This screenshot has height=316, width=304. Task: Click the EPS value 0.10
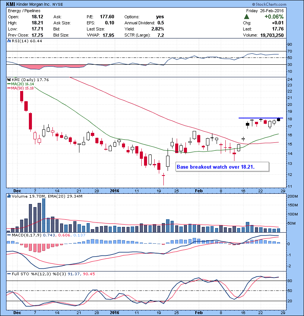109,23
